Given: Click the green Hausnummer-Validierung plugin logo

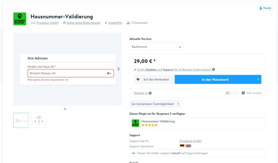Looking at the screenshot, I should pos(20,19).
